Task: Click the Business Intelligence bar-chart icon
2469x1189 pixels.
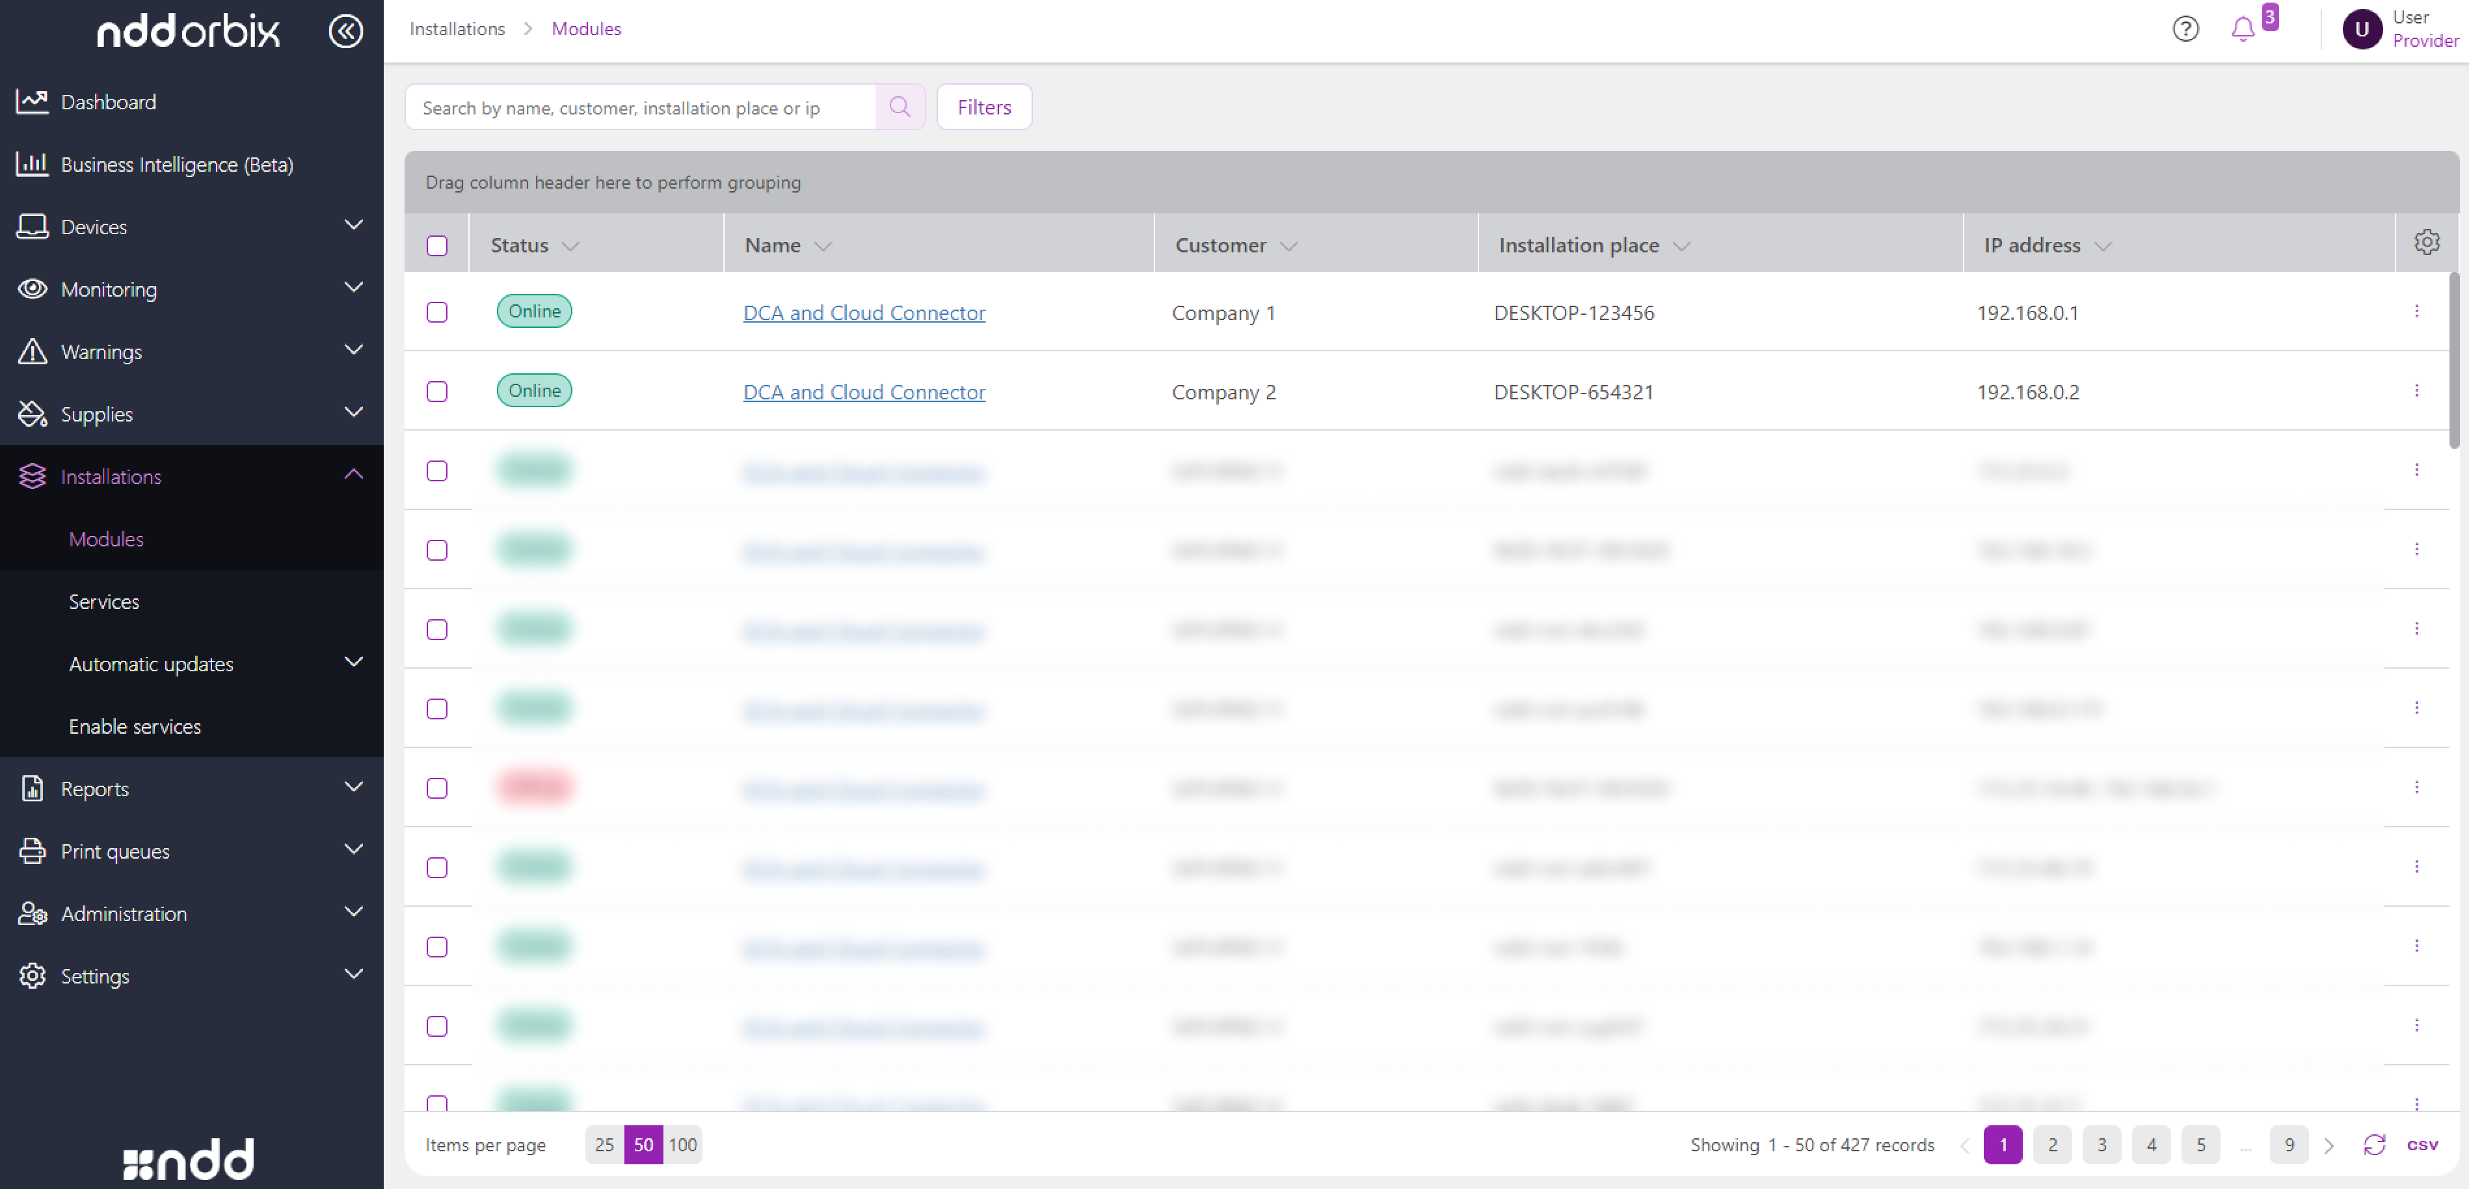Action: 33,164
